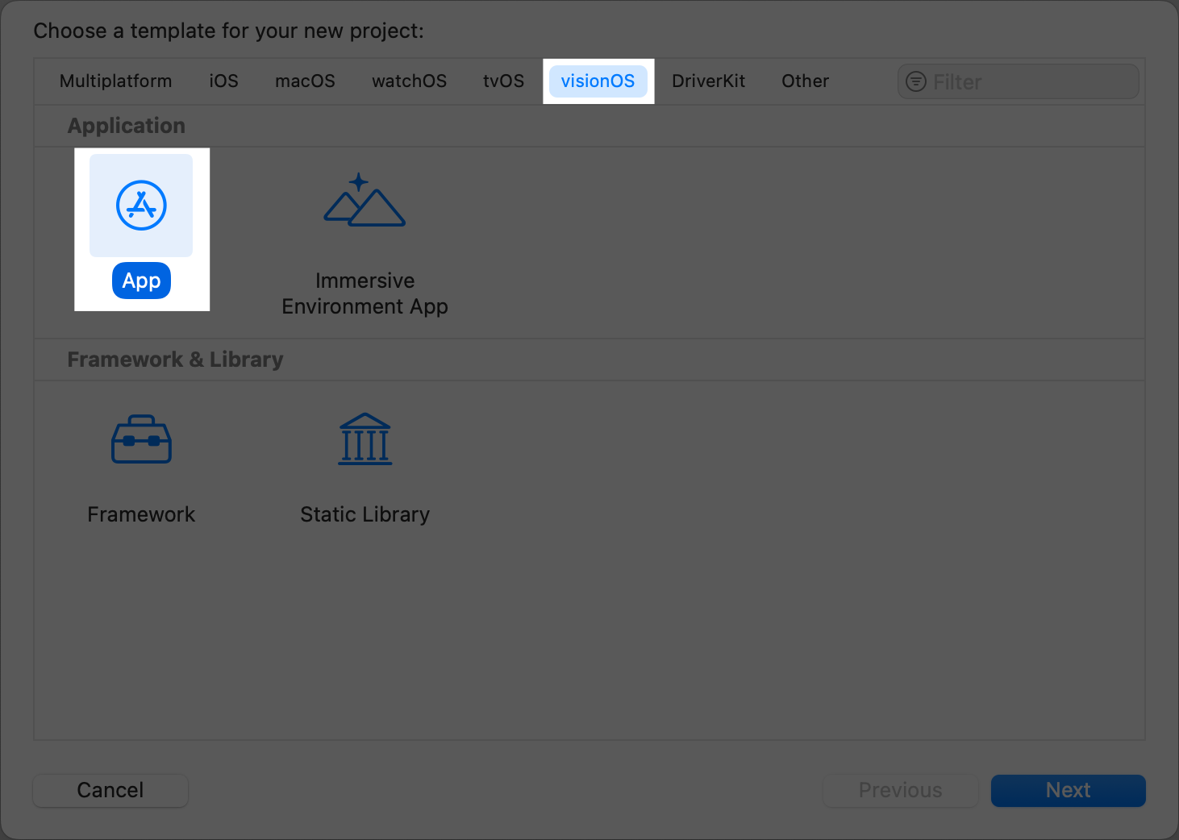Open the DriverKit templates tab
Image resolution: width=1179 pixels, height=840 pixels.
(x=708, y=81)
